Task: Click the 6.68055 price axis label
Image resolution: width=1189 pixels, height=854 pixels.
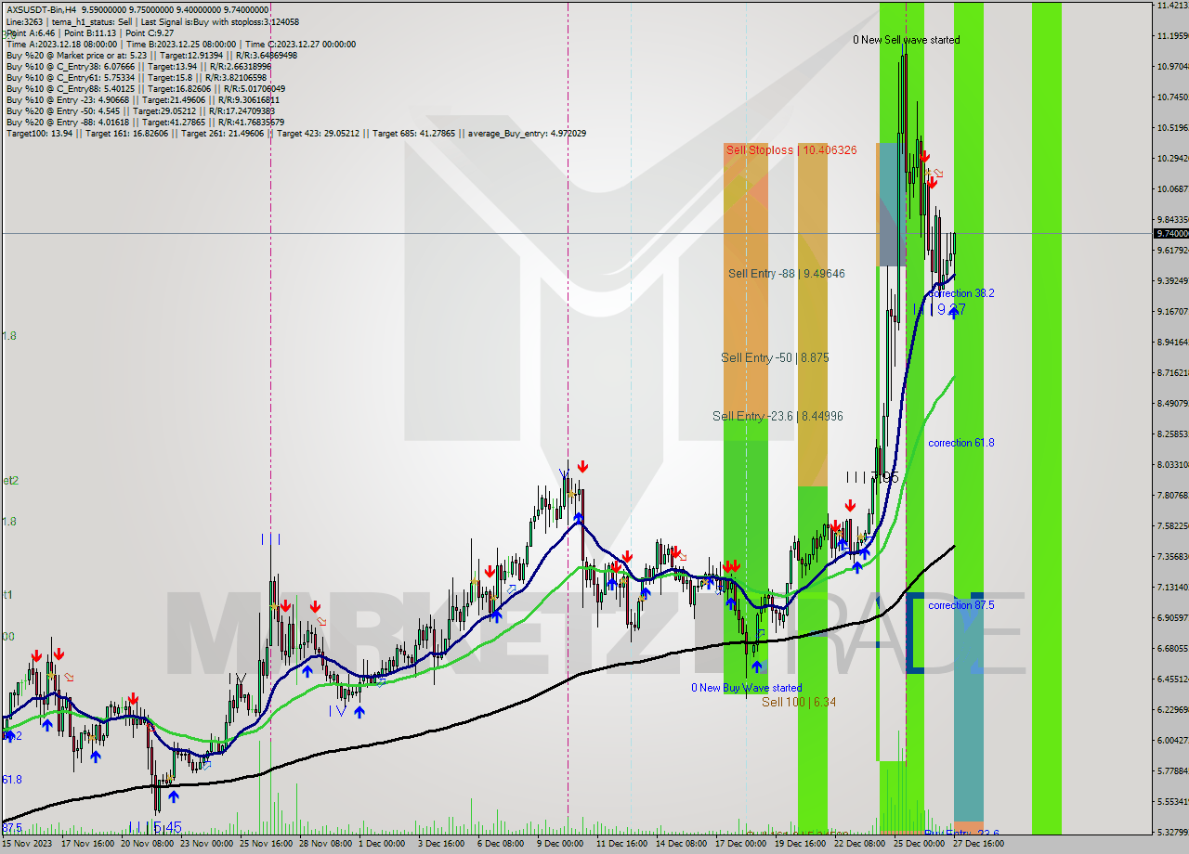Action: coord(1171,649)
